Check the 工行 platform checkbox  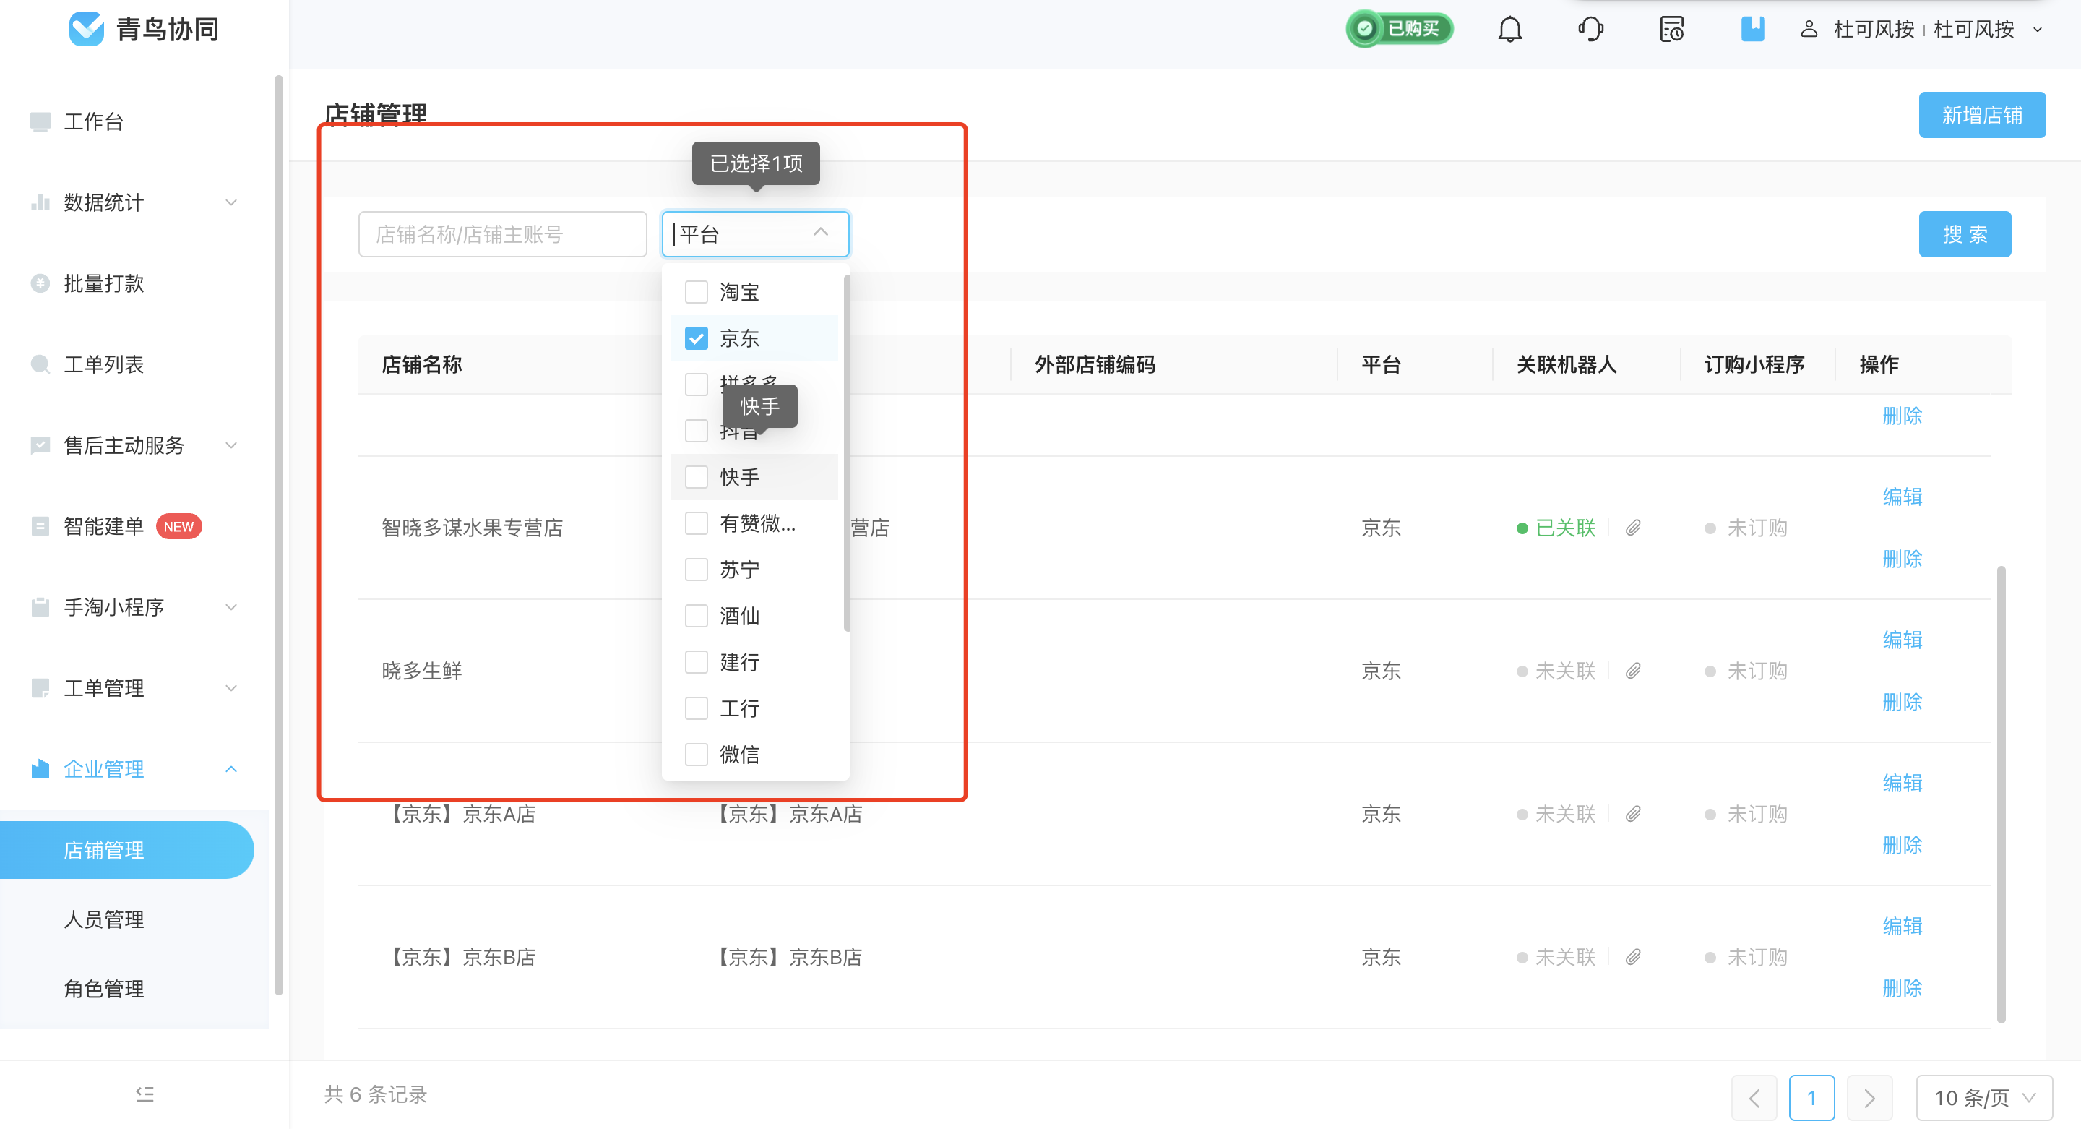[x=696, y=708]
